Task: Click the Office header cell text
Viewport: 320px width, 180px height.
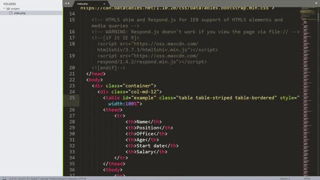Action: click(x=145, y=133)
